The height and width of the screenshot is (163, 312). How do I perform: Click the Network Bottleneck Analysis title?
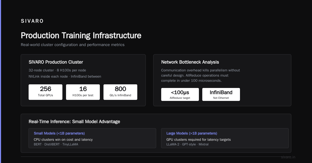coord(190,62)
